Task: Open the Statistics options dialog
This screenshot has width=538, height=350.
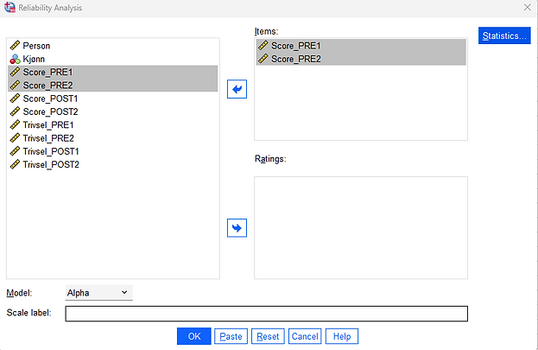Action: point(504,35)
